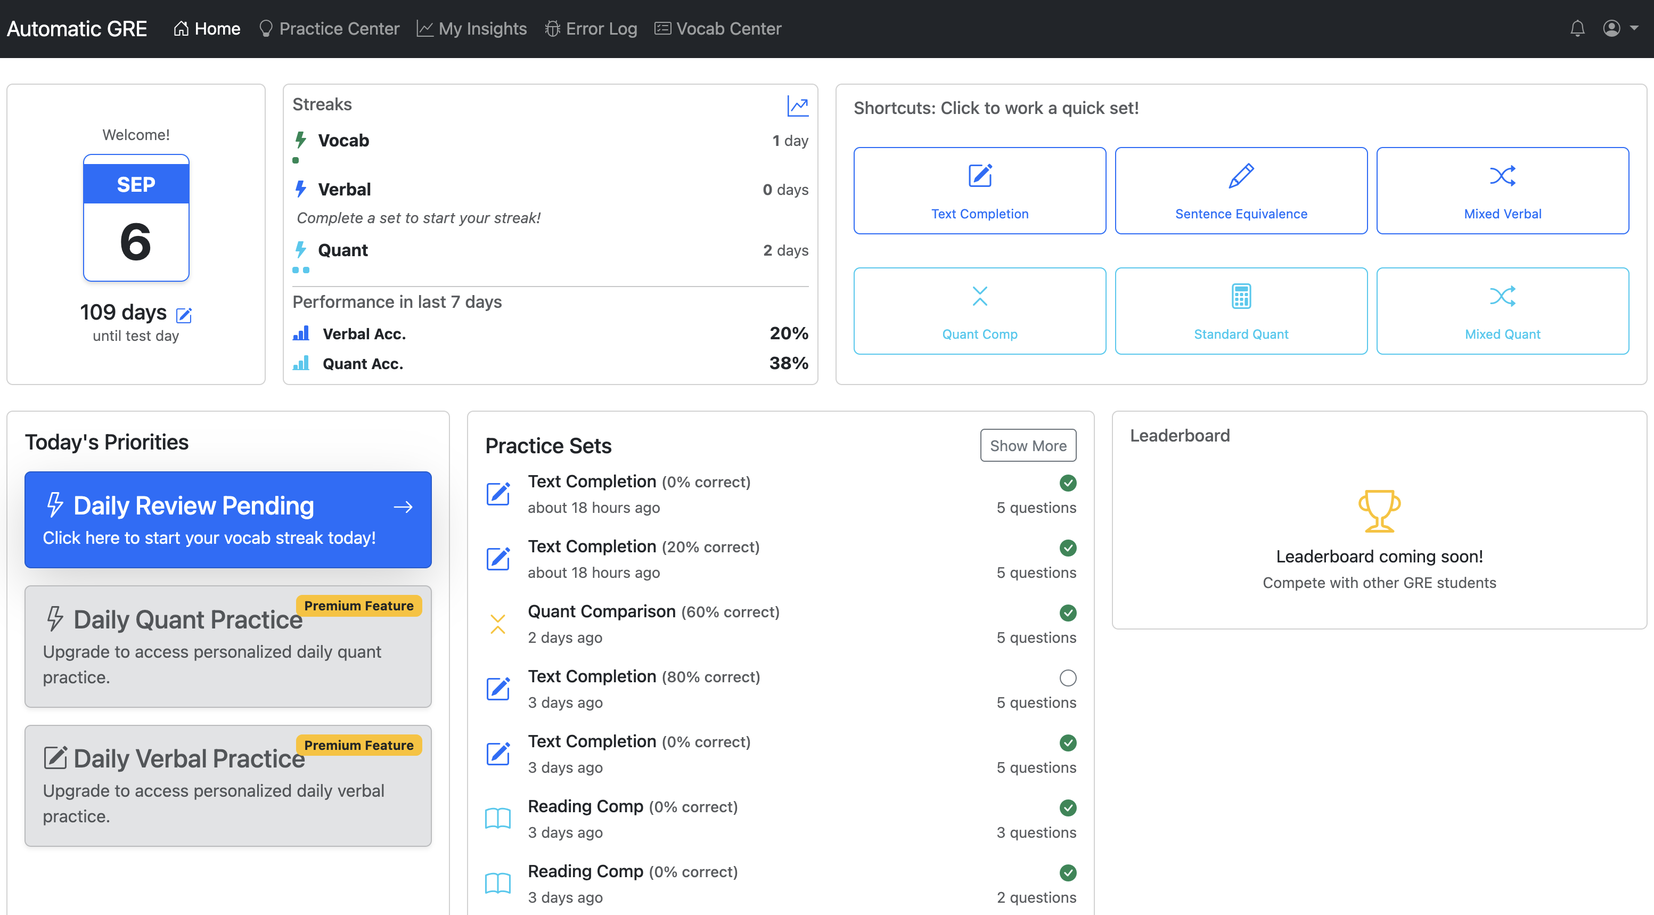Open Quant Comparison (60% correct) set
The image size is (1654, 915).
tap(781, 624)
